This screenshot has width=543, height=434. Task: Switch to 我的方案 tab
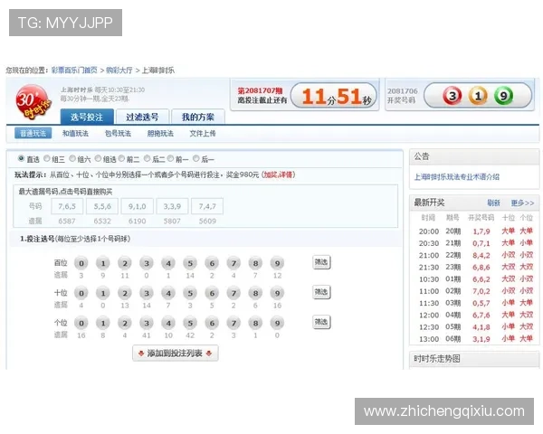tap(198, 117)
